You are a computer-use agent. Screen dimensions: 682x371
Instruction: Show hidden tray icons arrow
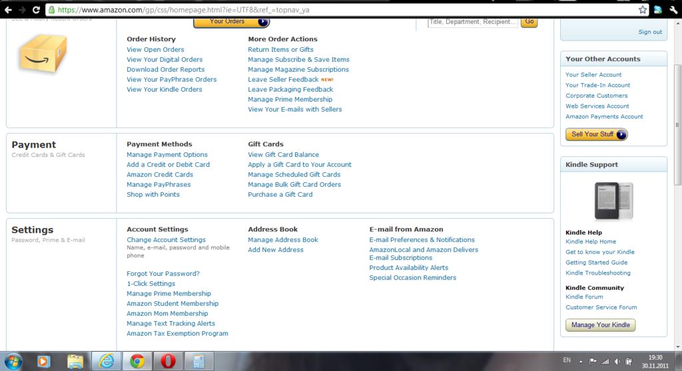581,362
